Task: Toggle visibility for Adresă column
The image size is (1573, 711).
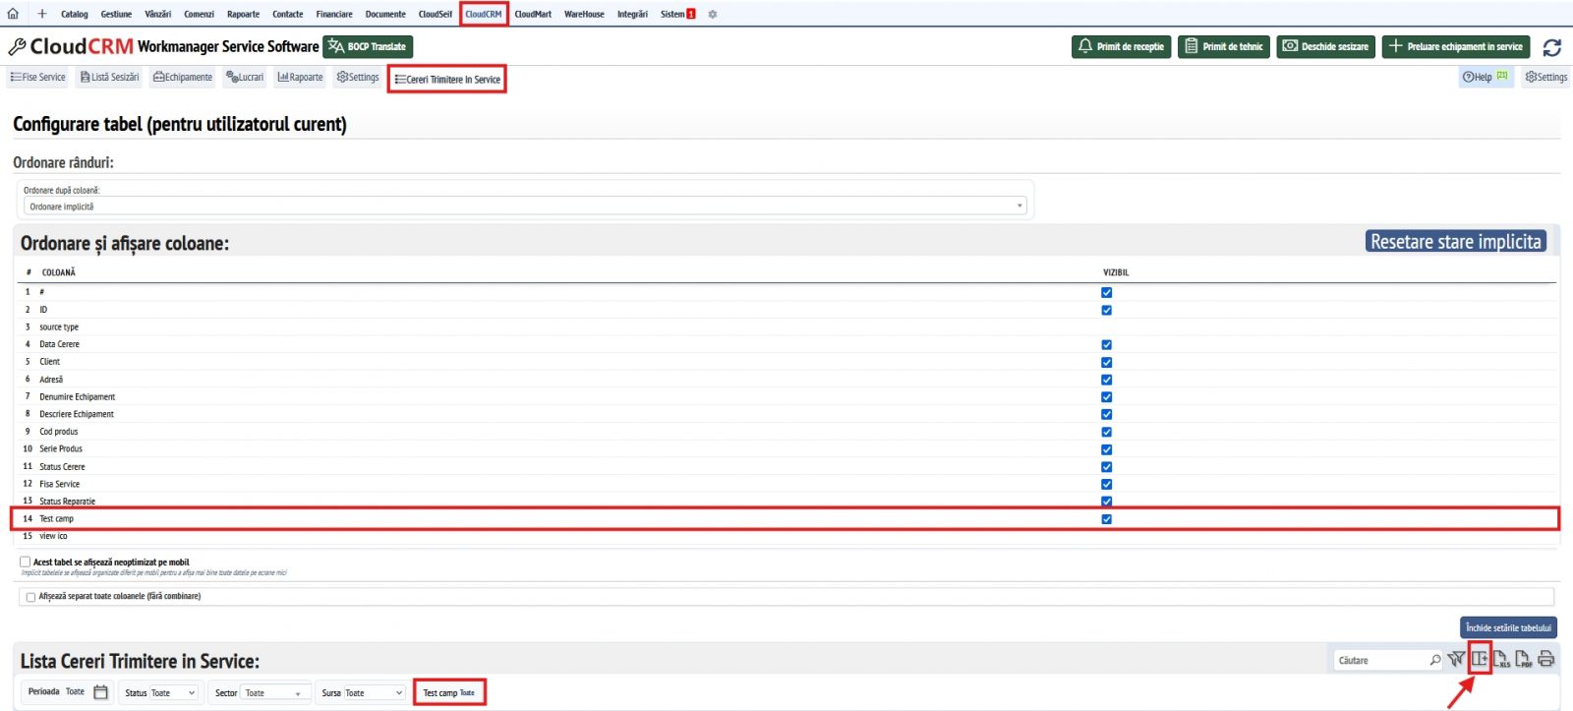Action: click(x=1107, y=380)
